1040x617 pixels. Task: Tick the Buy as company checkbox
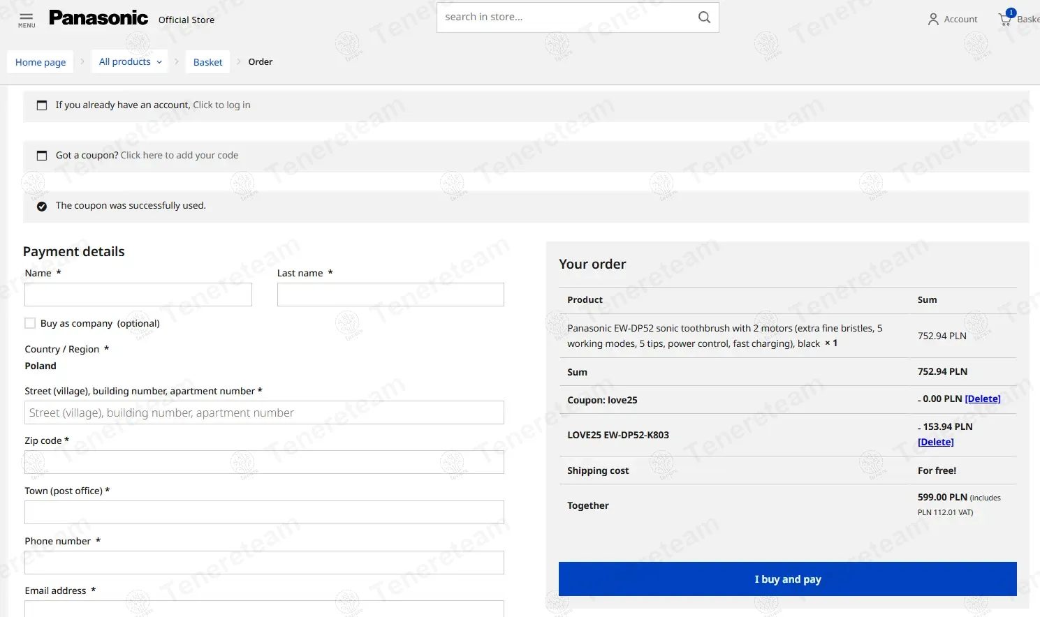coord(30,323)
